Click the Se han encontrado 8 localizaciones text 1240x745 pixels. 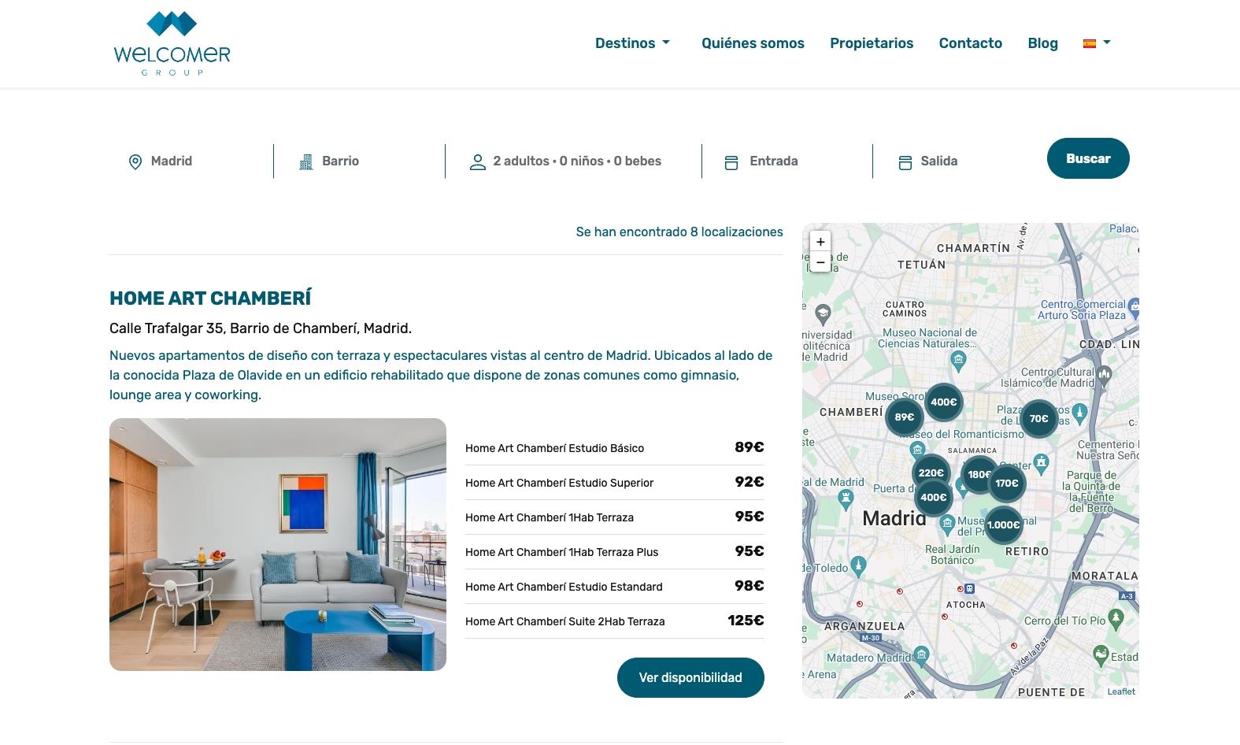pos(679,232)
